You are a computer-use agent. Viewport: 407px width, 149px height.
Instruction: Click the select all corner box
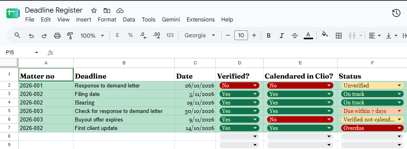9,63
